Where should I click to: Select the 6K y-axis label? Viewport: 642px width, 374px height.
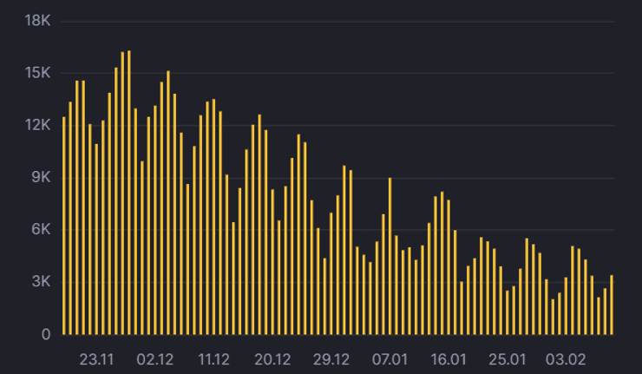tap(42, 230)
